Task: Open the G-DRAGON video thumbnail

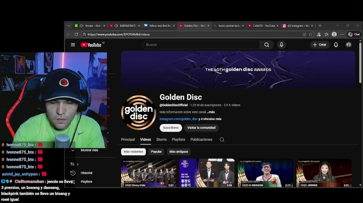Action: click(265, 173)
